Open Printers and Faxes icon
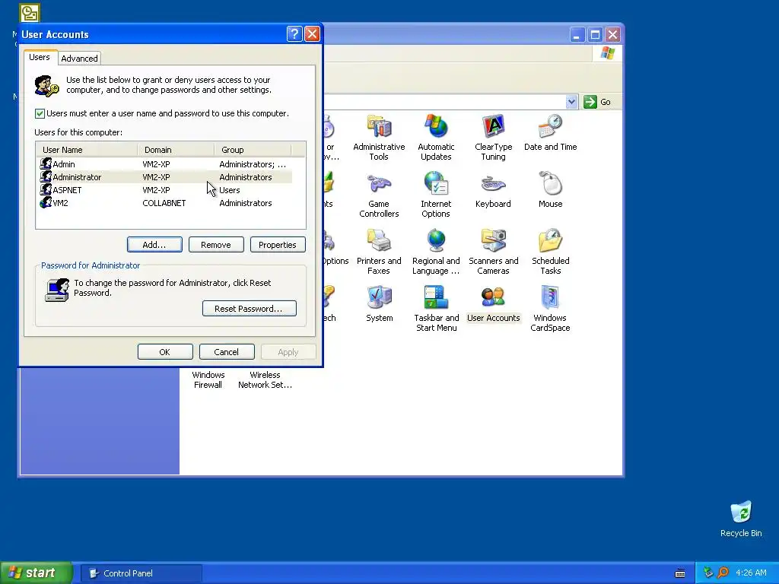Viewport: 779px width, 584px height. pyautogui.click(x=379, y=251)
